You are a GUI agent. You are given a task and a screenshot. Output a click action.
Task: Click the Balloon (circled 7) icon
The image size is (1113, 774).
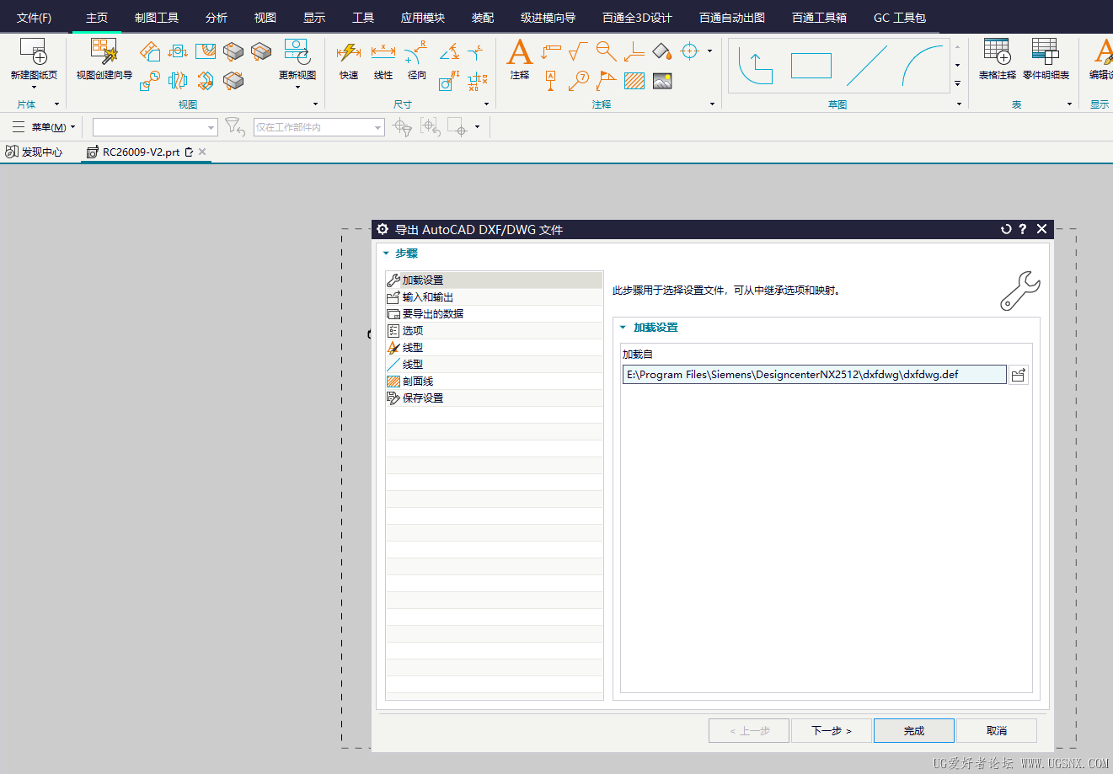[578, 81]
